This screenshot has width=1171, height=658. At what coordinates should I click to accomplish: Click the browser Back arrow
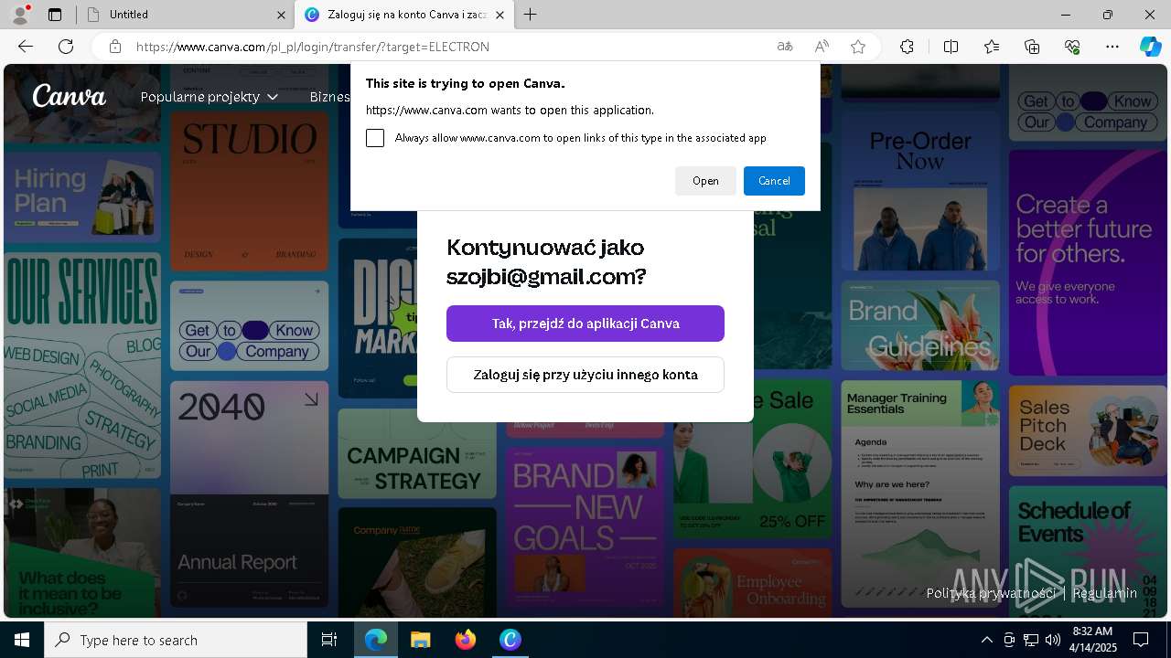[26, 47]
